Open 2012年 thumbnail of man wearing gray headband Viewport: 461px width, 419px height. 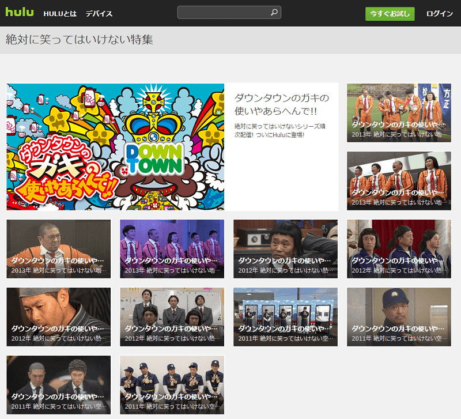pos(59,317)
